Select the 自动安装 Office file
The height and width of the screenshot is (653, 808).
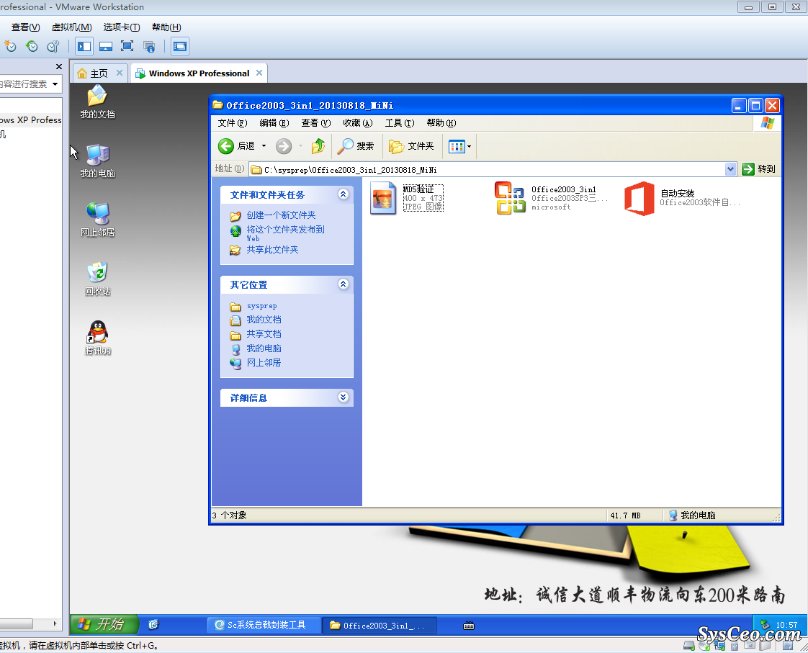[x=682, y=198]
